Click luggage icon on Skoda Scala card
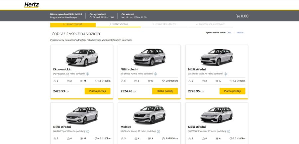The height and width of the screenshot is (144, 299). pos(203,81)
